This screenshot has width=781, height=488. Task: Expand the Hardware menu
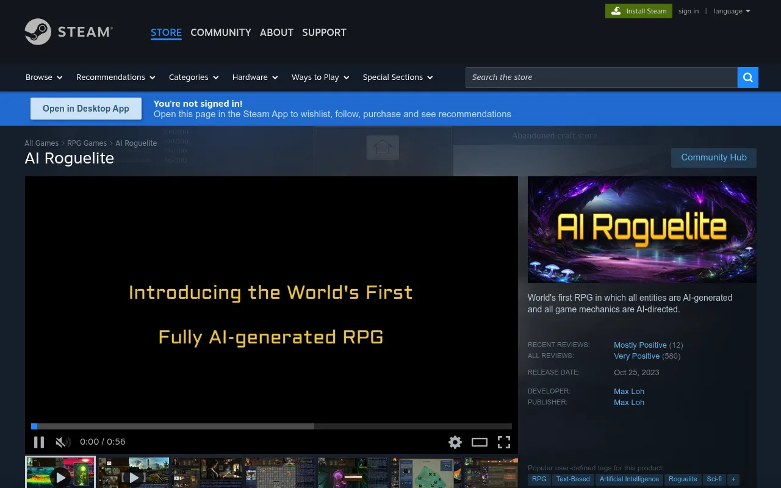tap(255, 77)
